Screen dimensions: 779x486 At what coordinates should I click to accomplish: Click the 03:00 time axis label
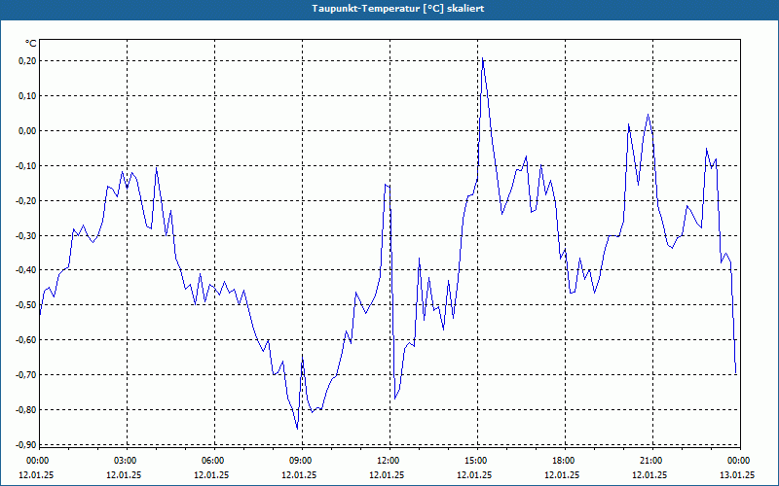pyautogui.click(x=126, y=461)
